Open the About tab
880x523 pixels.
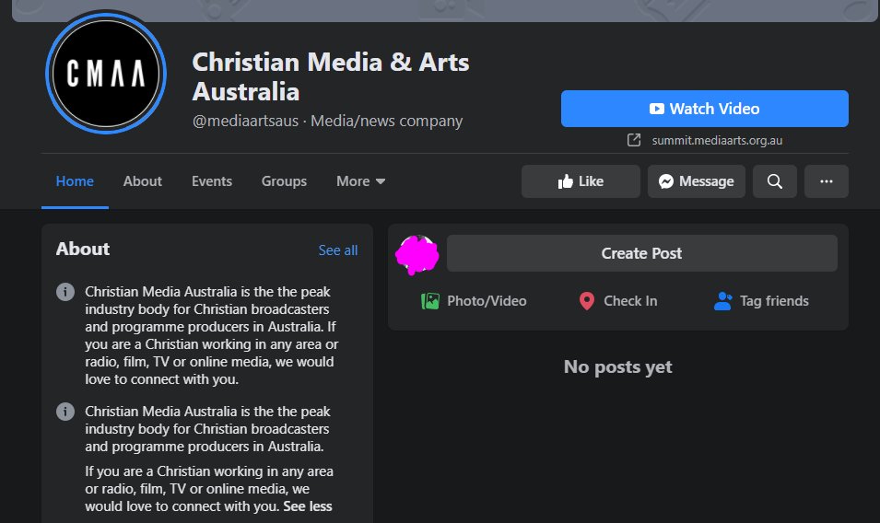click(143, 181)
